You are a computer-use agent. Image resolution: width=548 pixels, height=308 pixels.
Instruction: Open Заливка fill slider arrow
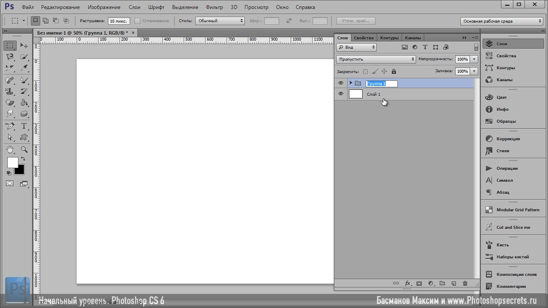point(474,71)
